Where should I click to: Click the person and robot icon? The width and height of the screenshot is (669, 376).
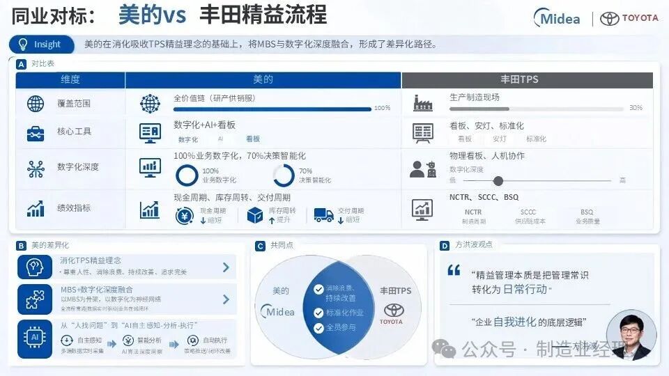pos(423,169)
